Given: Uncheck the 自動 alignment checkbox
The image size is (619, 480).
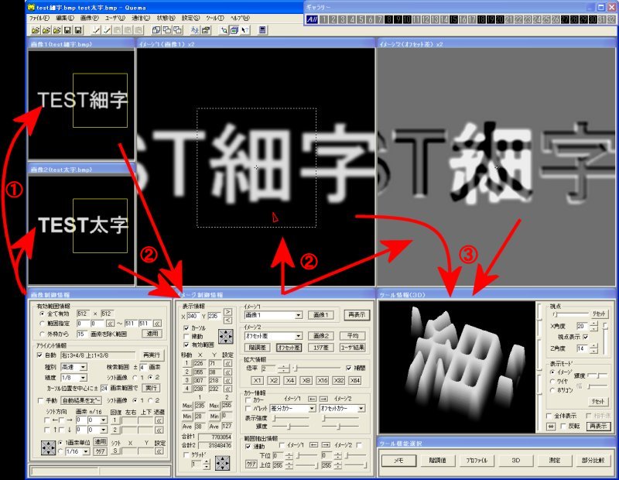Looking at the screenshot, I should [39, 355].
